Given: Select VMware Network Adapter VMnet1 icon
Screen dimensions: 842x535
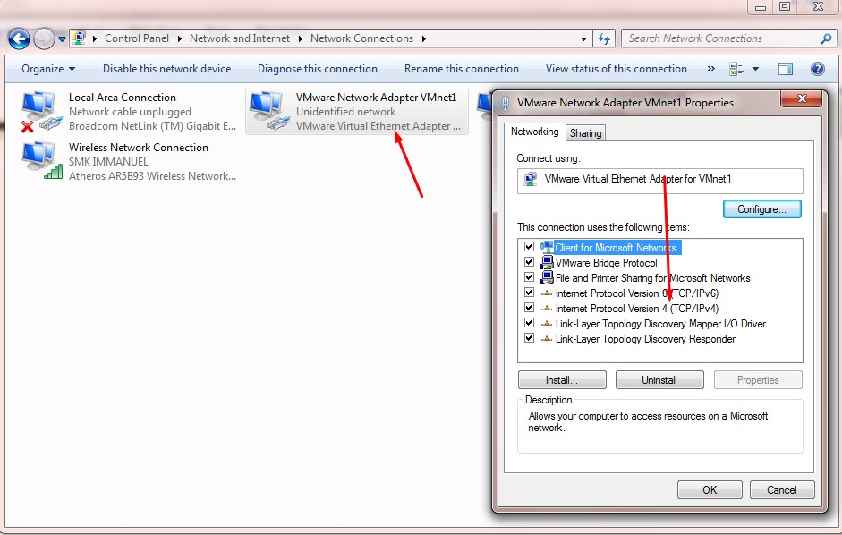Looking at the screenshot, I should coord(270,111).
